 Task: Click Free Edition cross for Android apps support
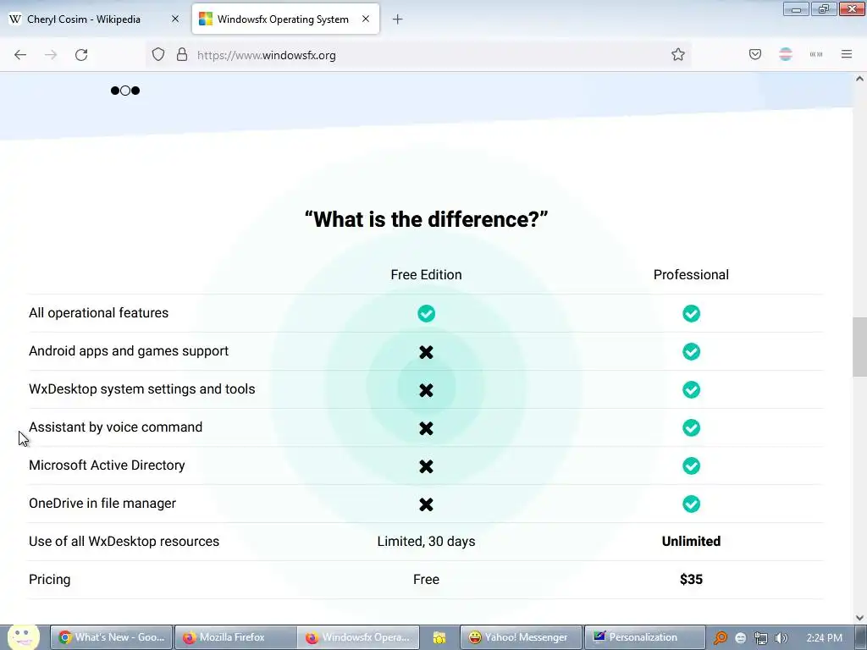[x=427, y=352]
